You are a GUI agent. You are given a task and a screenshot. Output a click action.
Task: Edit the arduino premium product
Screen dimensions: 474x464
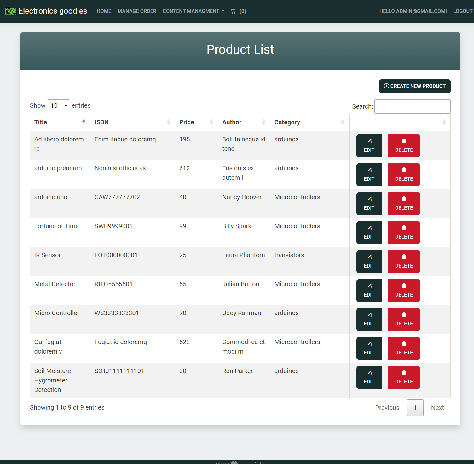[x=369, y=175]
